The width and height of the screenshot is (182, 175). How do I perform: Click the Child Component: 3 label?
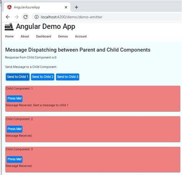(19, 149)
